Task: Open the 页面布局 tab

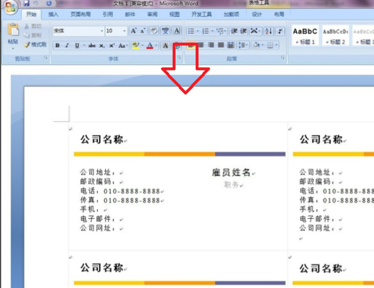Action: tap(80, 14)
